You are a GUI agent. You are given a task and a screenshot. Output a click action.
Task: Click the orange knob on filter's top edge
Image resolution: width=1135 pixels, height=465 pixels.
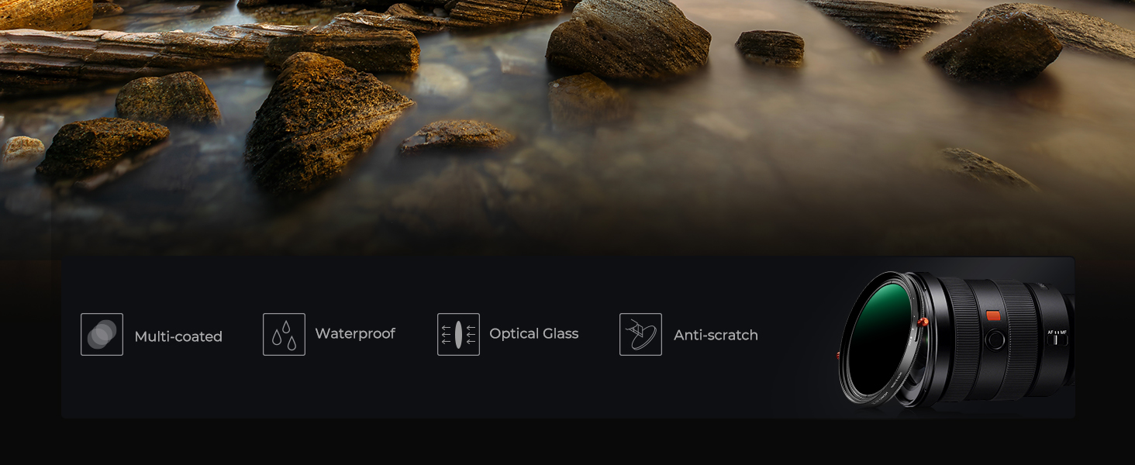[x=922, y=322]
